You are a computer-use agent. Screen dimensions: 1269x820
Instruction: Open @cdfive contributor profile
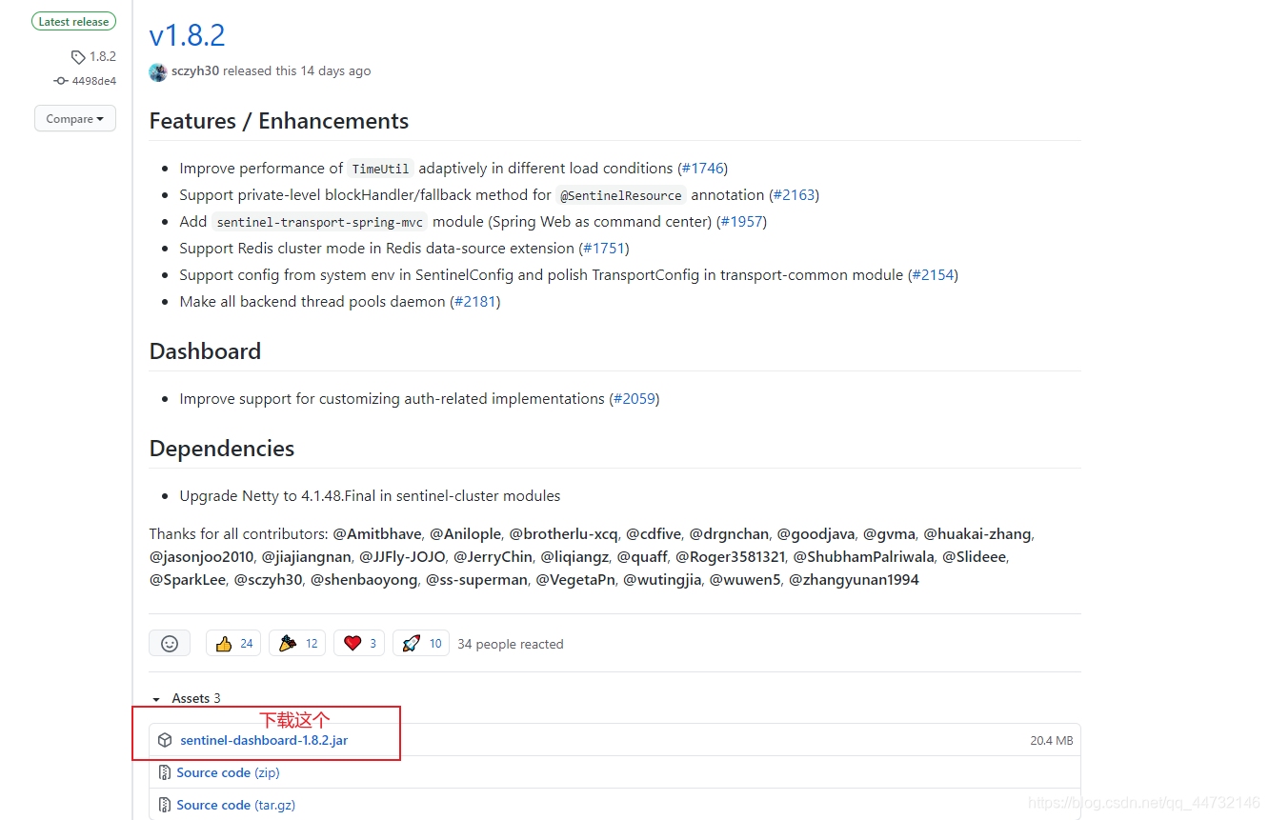click(x=654, y=534)
